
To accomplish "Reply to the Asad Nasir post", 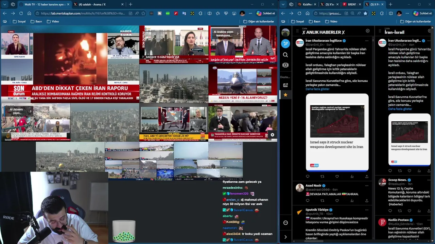I will tap(308, 200).
